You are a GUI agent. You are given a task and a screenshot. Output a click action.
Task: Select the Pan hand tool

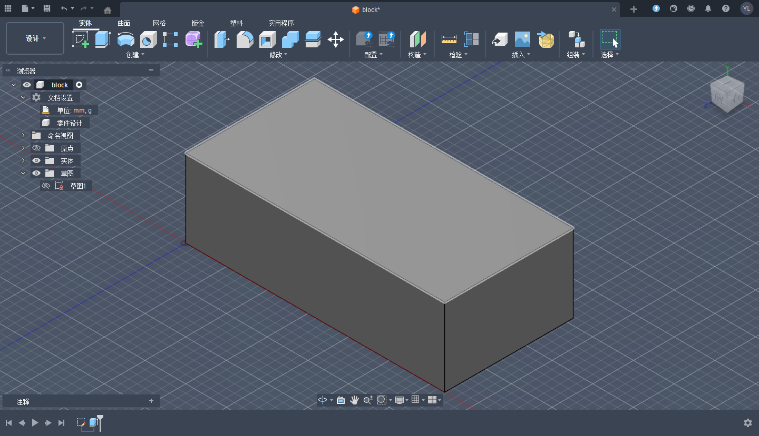pos(354,400)
